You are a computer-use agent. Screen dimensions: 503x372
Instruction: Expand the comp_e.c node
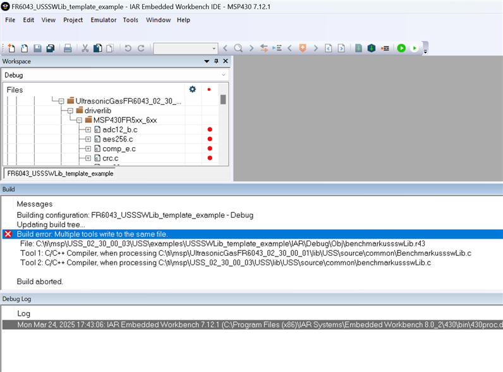click(88, 149)
